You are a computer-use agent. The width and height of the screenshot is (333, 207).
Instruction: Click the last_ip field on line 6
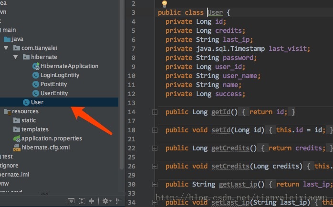coord(236,39)
